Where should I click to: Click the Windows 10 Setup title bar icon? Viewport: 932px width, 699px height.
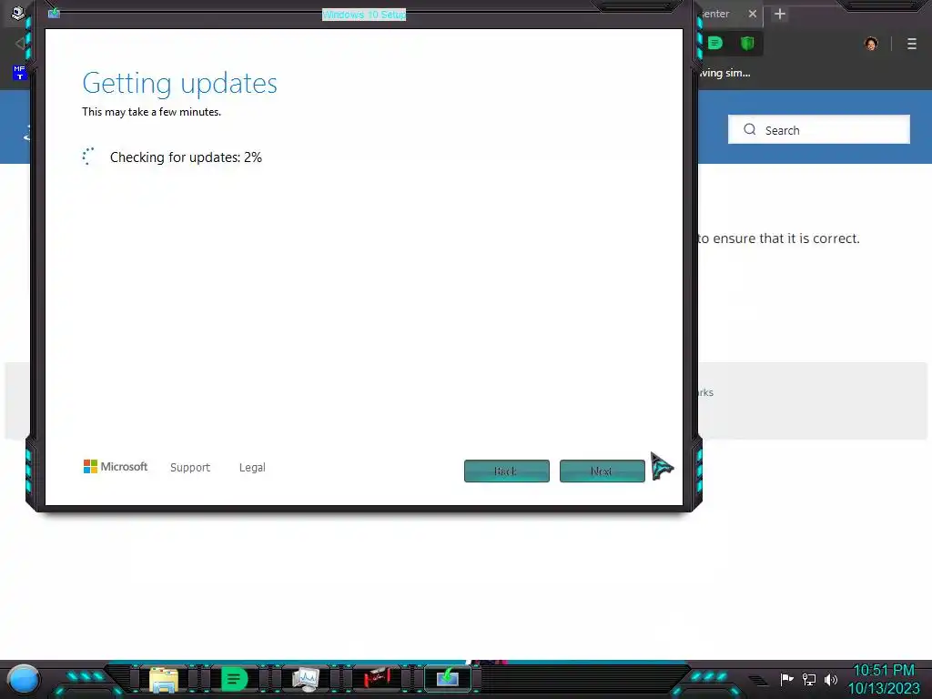[54, 13]
